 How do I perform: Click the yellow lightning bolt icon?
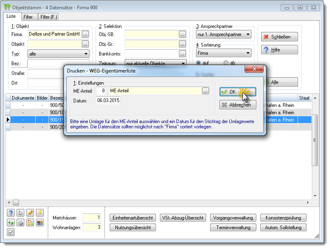(40, 213)
